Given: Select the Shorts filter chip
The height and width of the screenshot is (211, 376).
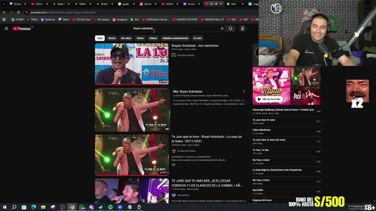Looking at the screenshot, I should pyautogui.click(x=112, y=38).
